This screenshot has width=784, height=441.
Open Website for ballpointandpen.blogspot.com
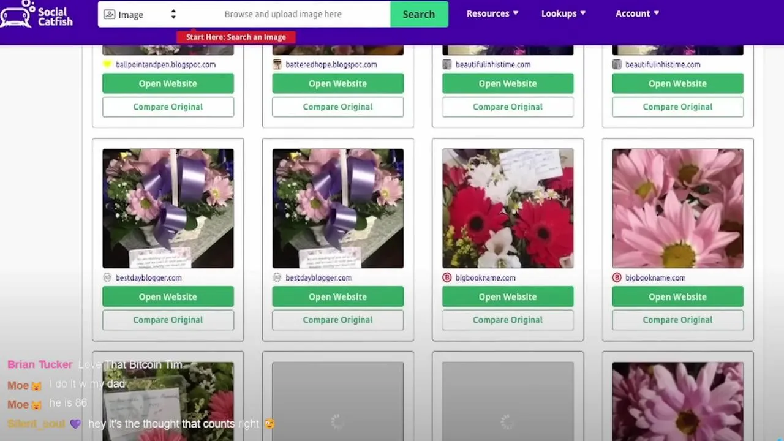168,83
